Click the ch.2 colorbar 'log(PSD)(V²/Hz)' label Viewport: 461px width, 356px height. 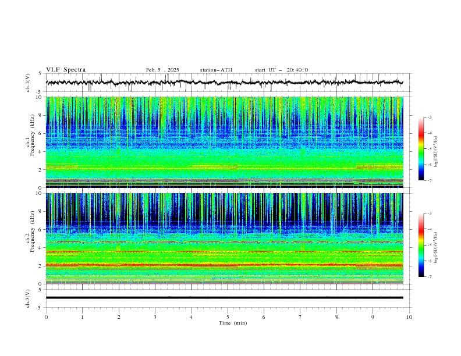pos(436,248)
